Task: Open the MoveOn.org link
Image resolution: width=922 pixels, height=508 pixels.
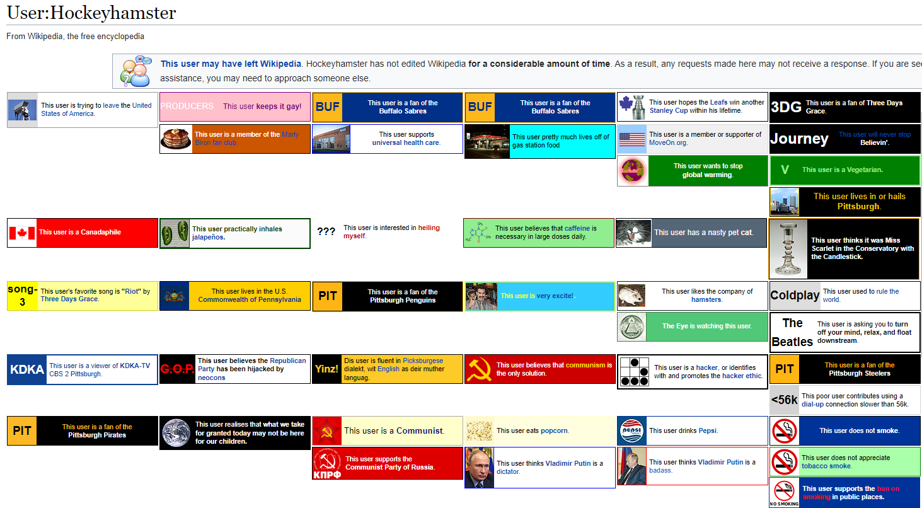Action: (667, 142)
